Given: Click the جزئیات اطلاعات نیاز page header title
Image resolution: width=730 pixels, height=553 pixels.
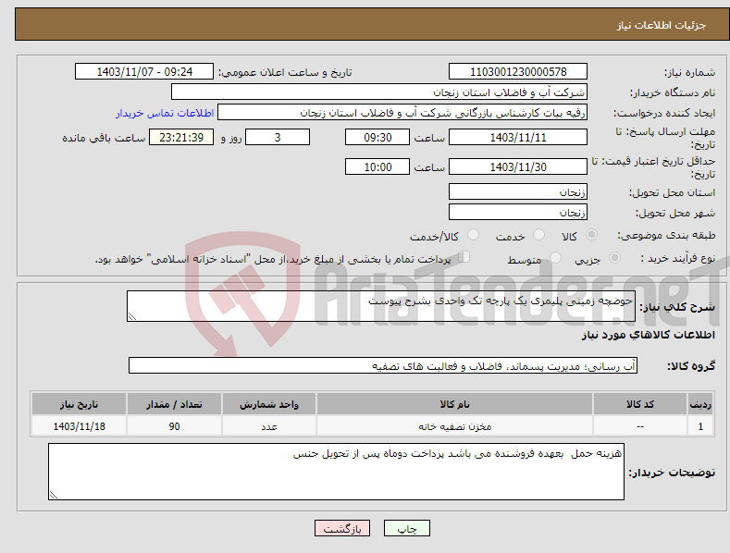Looking at the screenshot, I should coord(662,25).
